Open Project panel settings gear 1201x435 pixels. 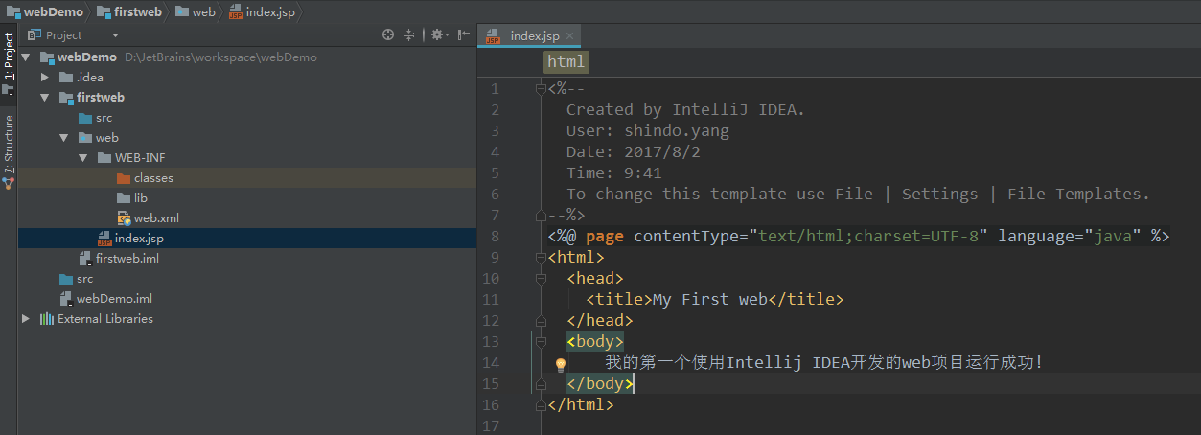point(438,34)
